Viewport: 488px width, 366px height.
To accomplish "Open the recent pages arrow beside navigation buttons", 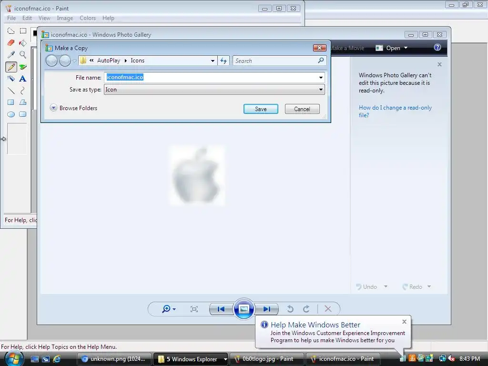I will 74,61.
